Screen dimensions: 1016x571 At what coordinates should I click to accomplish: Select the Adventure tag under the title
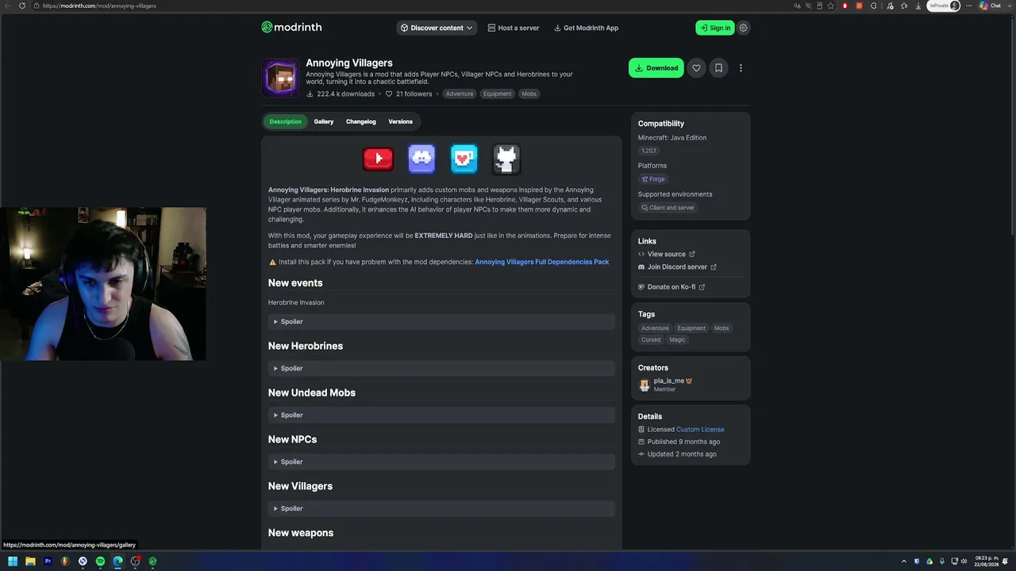[460, 94]
